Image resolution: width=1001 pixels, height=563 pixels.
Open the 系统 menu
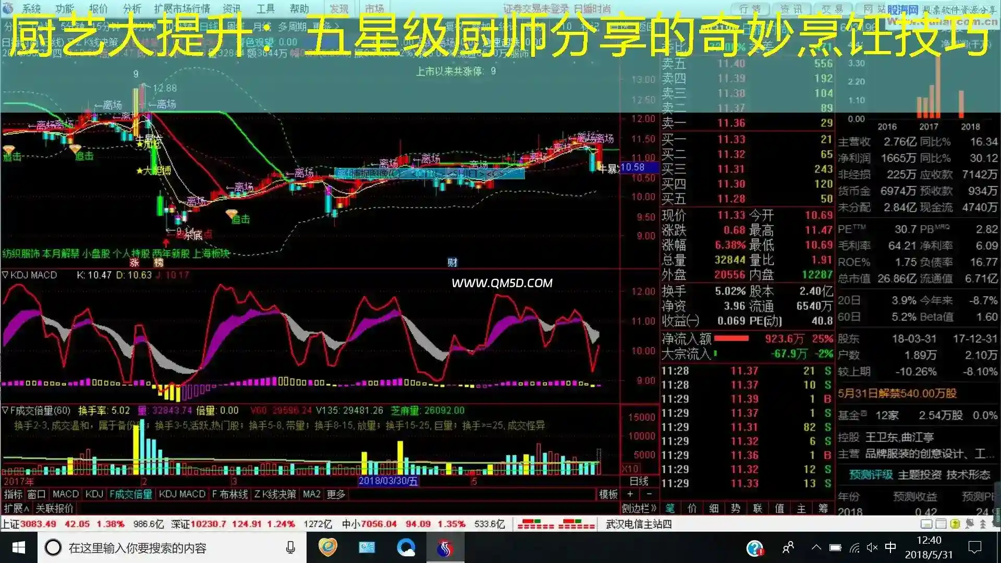click(x=31, y=8)
